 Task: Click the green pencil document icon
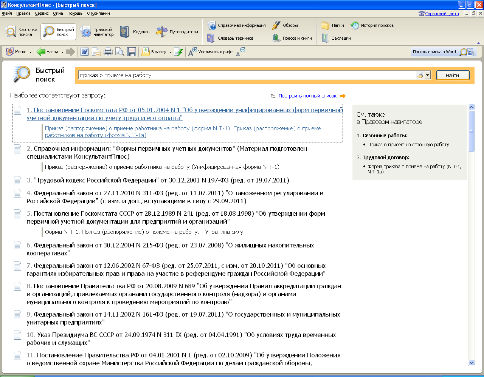coord(178,52)
